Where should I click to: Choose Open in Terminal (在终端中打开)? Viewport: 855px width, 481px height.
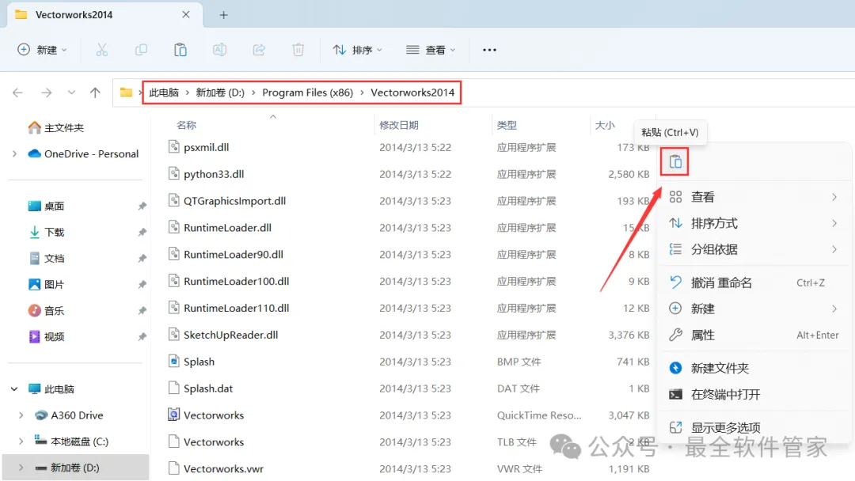753,395
